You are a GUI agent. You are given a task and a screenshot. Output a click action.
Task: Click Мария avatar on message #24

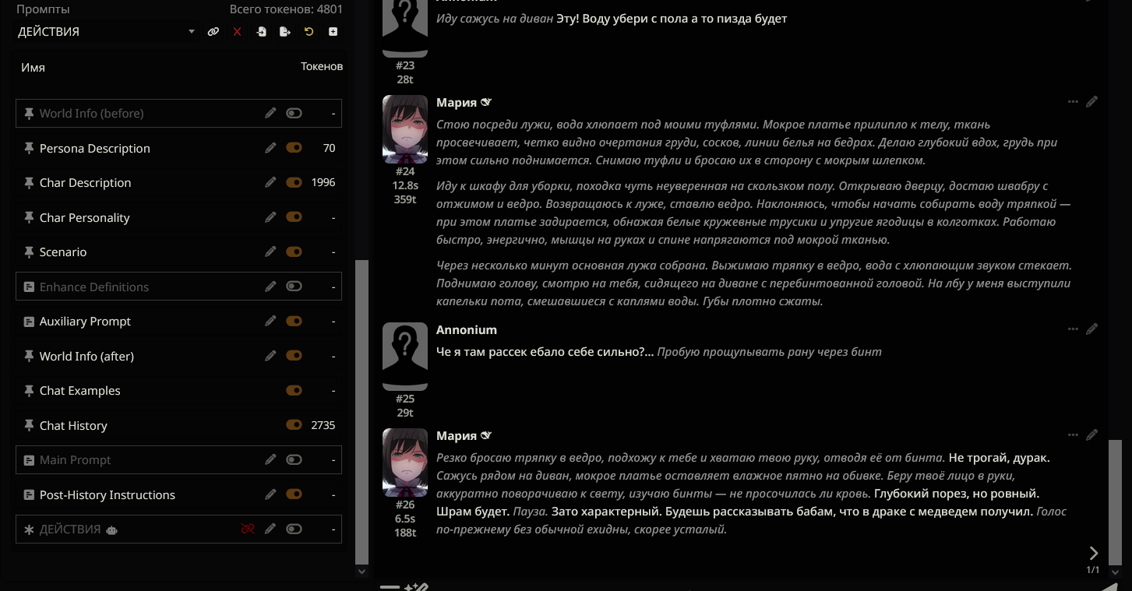click(405, 129)
